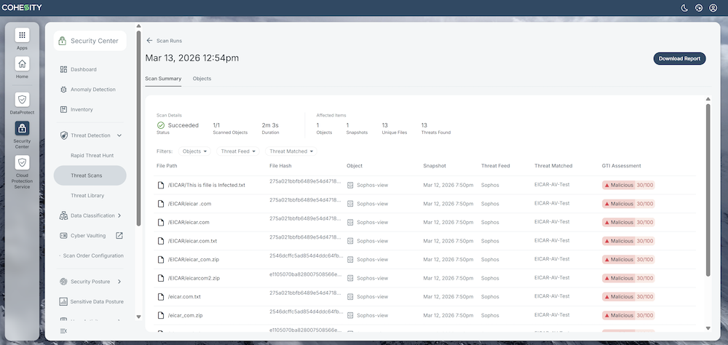Click sidebar scrollbar down arrow
Image resolution: width=728 pixels, height=345 pixels.
point(138,317)
